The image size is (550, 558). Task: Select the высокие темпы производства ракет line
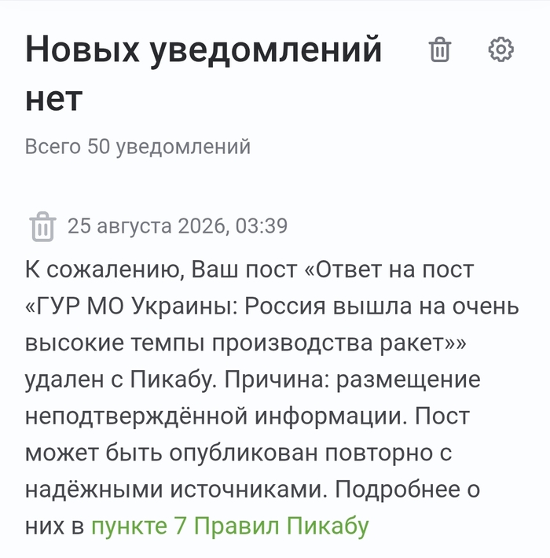(245, 343)
